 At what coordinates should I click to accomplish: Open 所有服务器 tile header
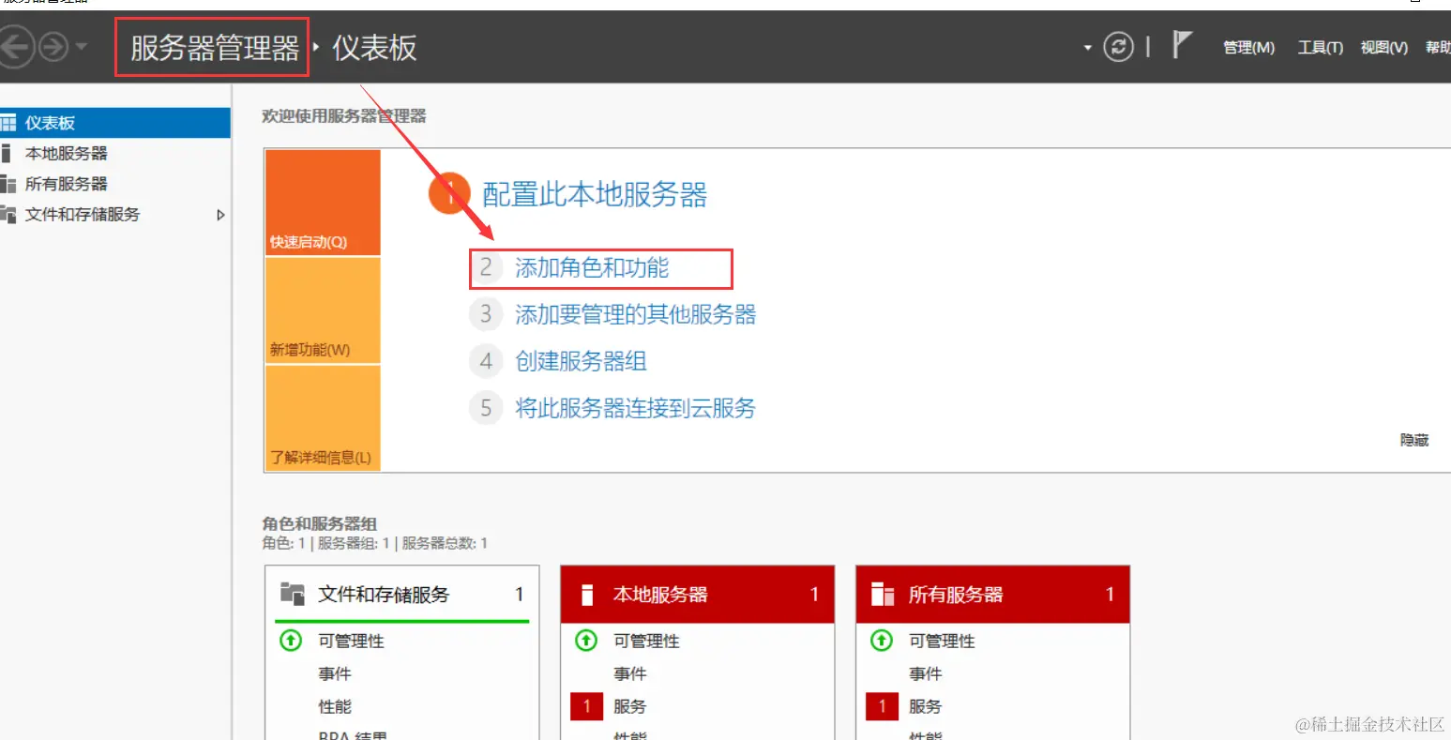992,594
